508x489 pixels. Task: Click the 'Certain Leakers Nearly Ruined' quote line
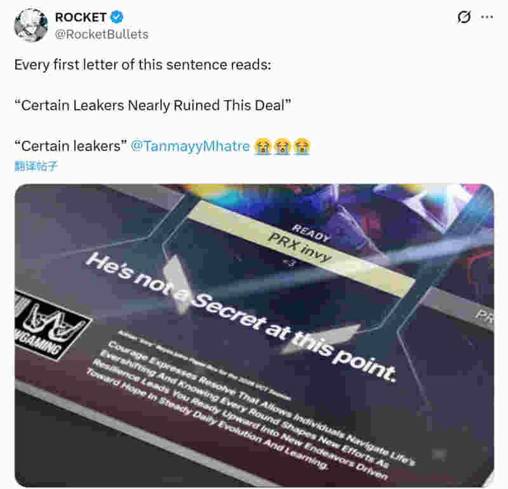tap(152, 105)
